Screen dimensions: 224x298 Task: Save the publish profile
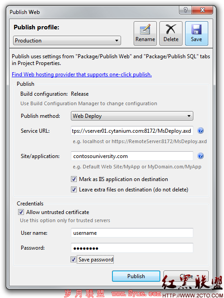[x=196, y=33]
